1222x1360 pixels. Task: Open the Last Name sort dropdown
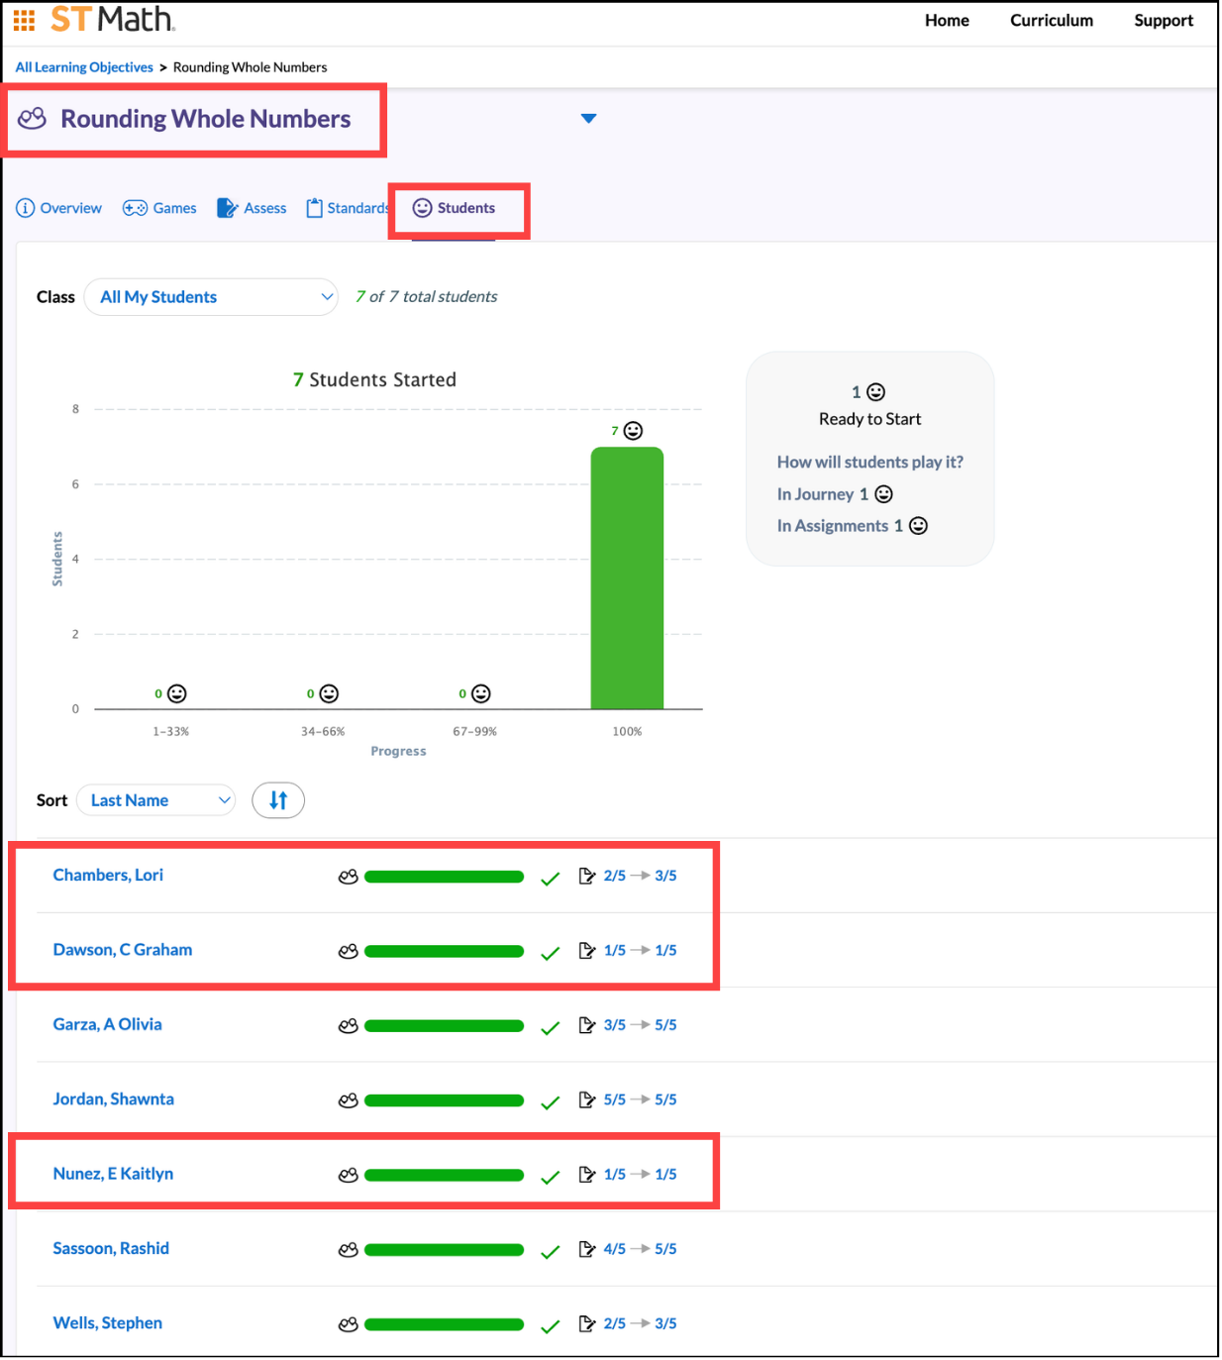tap(155, 800)
